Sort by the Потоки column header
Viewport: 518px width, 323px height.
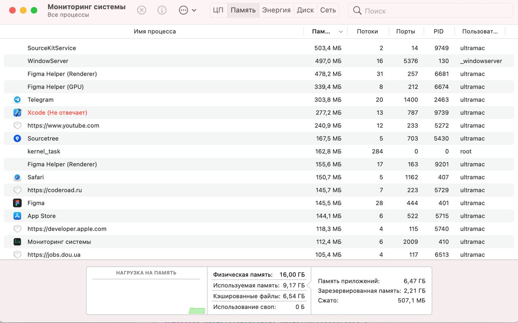click(367, 31)
